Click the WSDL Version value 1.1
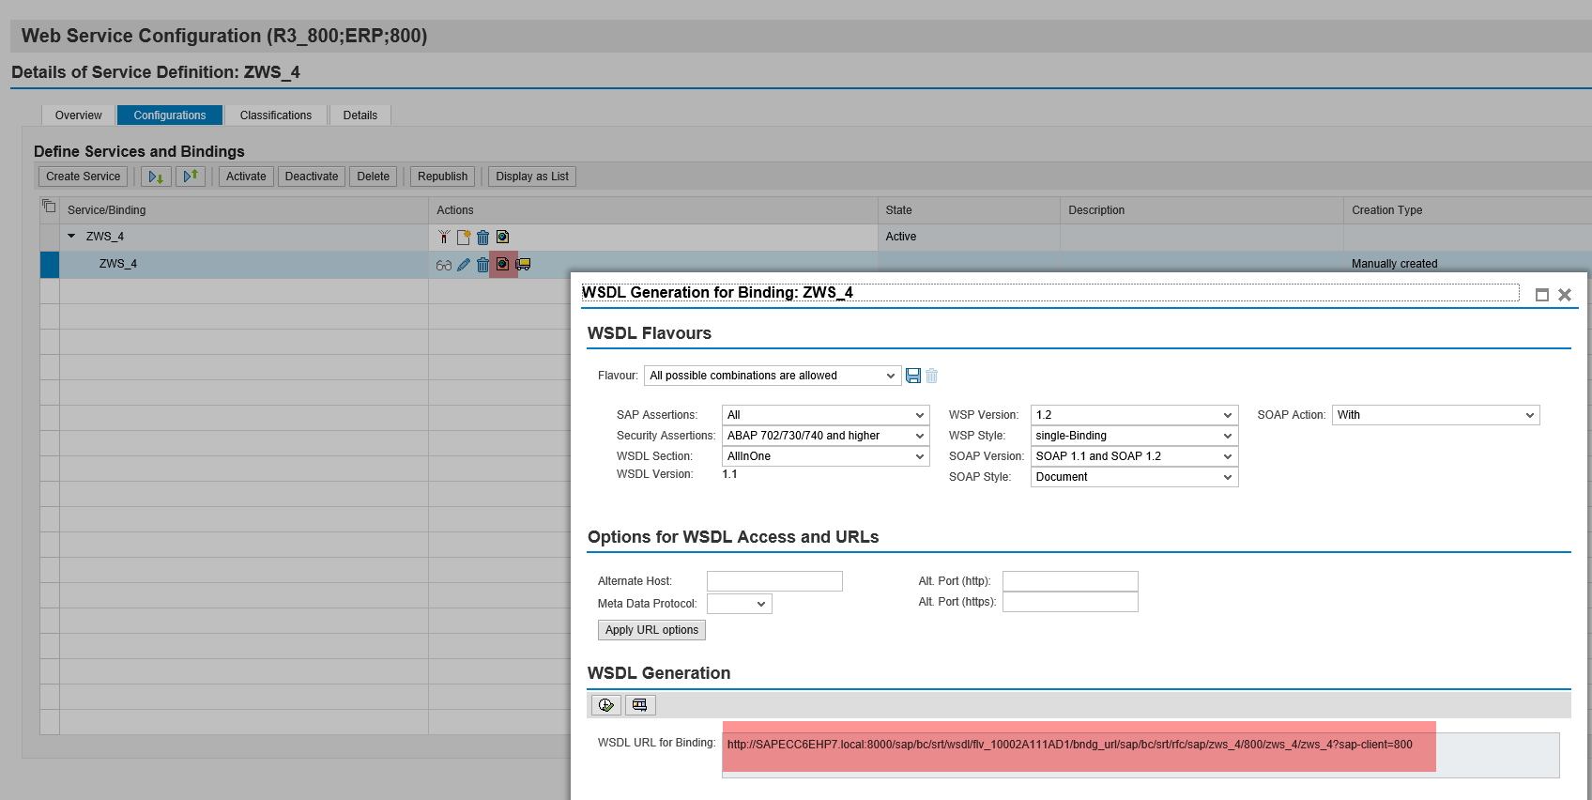Image resolution: width=1592 pixels, height=800 pixels. 730,474
